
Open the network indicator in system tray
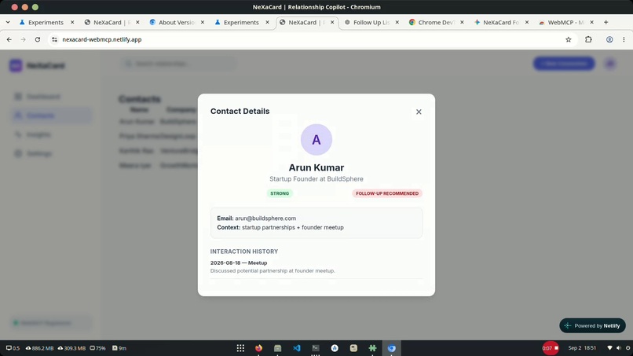[x=609, y=348]
